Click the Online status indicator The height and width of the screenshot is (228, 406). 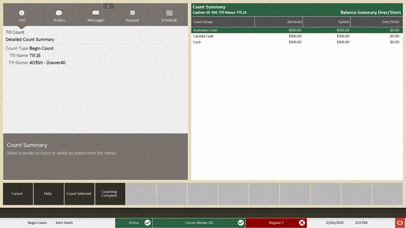133,222
